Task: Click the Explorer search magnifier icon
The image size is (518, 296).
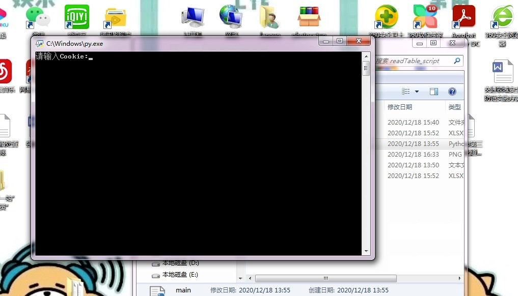Action: tap(457, 61)
